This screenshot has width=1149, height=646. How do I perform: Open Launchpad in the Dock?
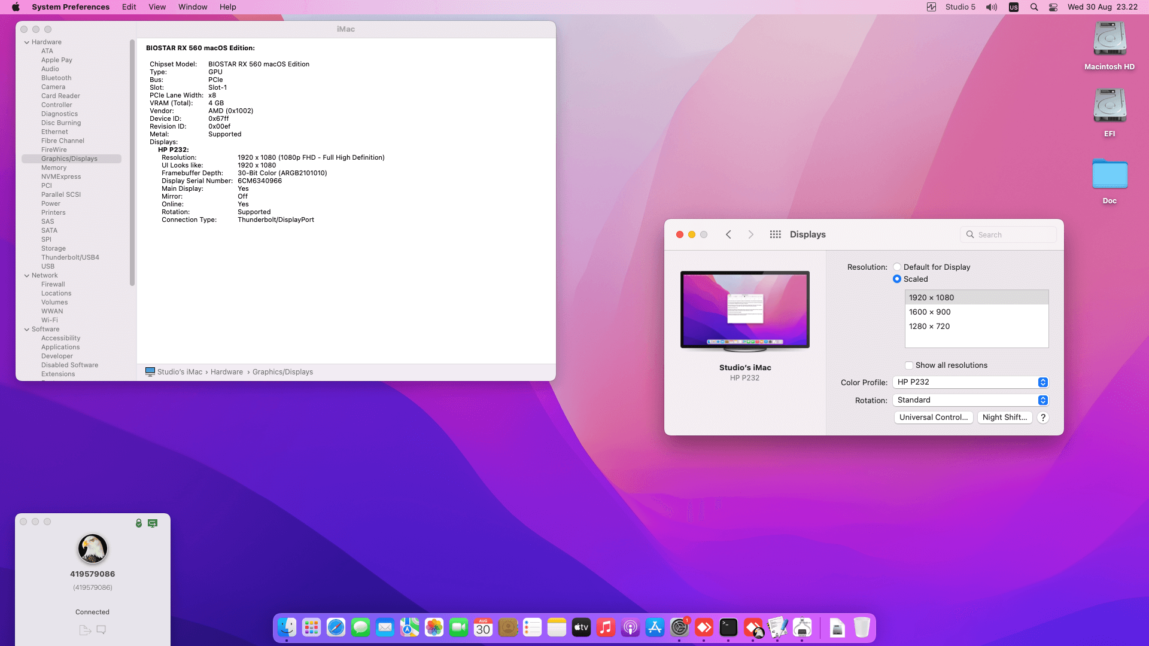click(x=311, y=627)
